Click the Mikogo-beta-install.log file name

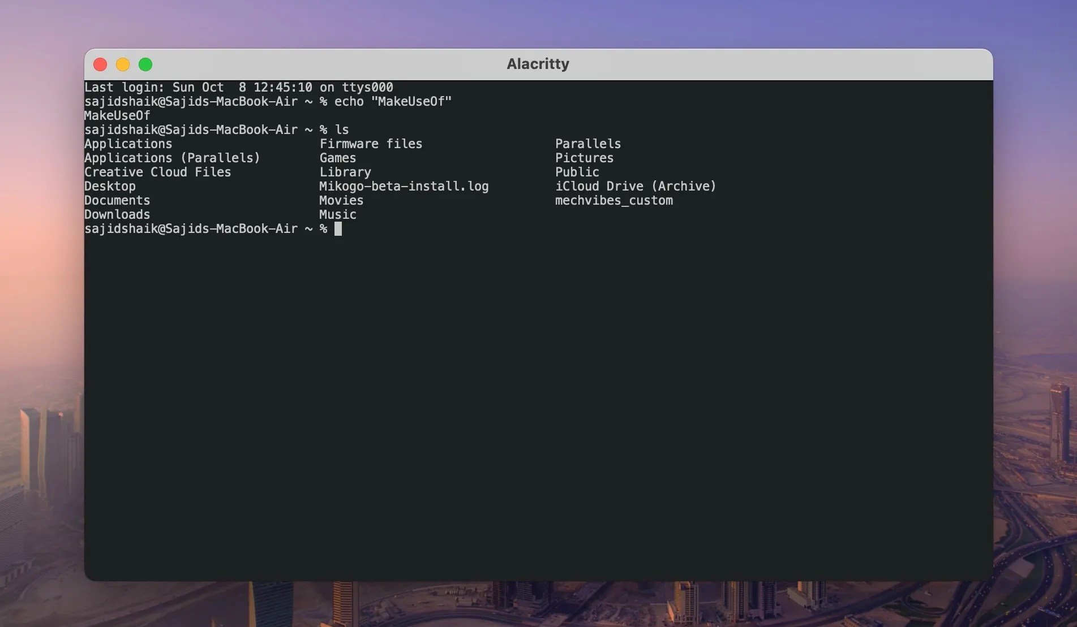point(404,186)
